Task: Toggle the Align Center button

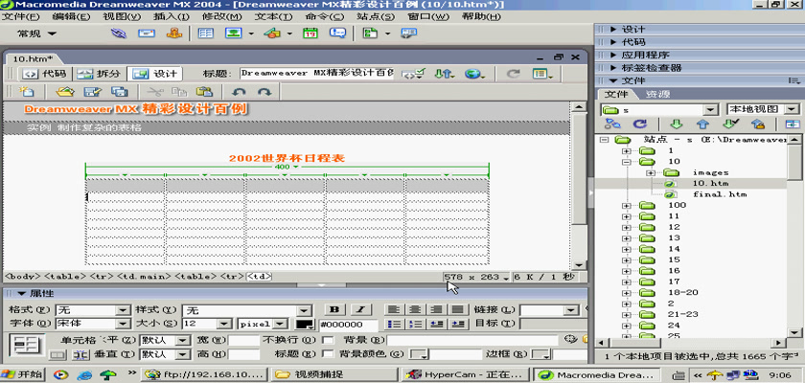Action: [x=415, y=309]
